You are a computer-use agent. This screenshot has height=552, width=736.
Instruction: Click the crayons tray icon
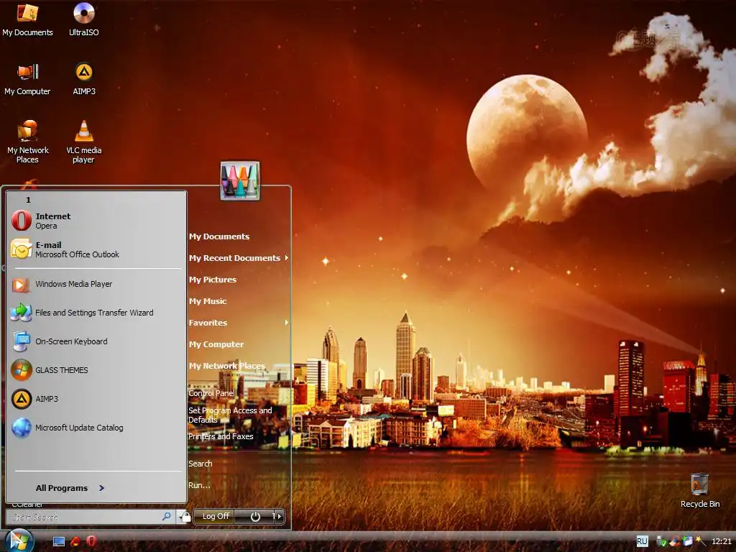[x=674, y=542]
